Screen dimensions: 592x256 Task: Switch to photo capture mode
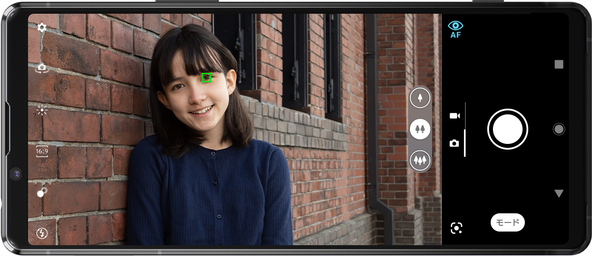tap(454, 143)
